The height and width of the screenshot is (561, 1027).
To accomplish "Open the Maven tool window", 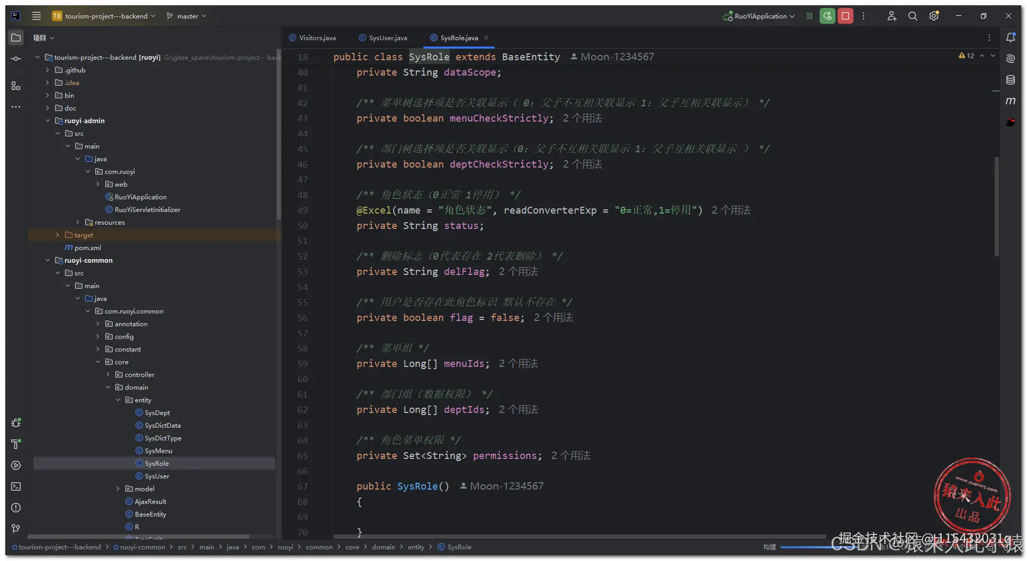I will (x=1011, y=101).
